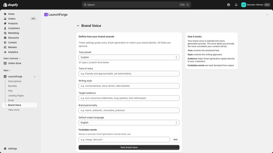This screenshot has width=273, height=153.
Task: Click the Markets globe icon
Action: point(5,47)
